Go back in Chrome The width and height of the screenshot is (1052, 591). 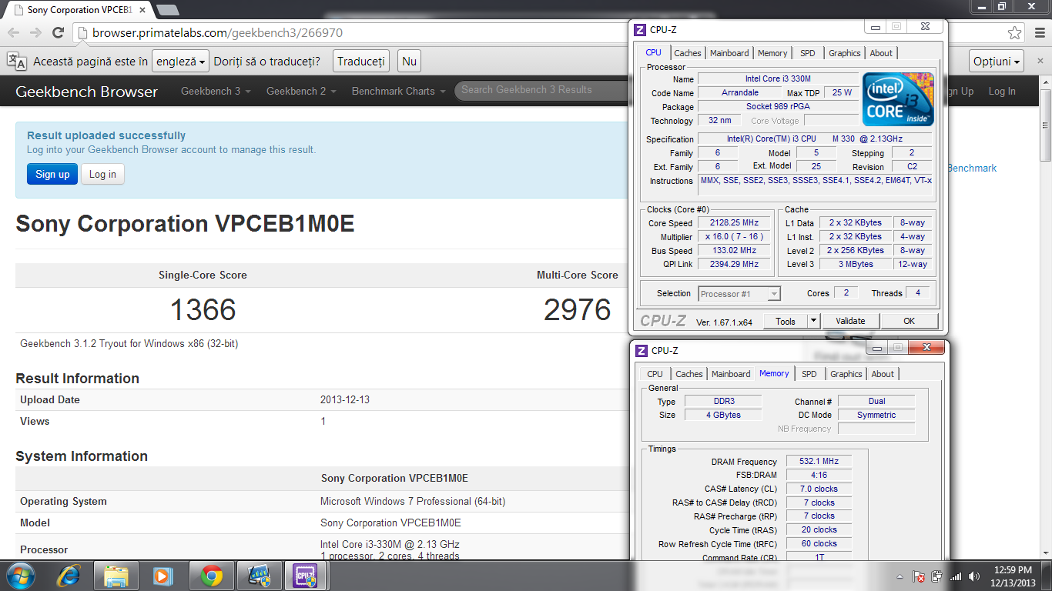[13, 33]
